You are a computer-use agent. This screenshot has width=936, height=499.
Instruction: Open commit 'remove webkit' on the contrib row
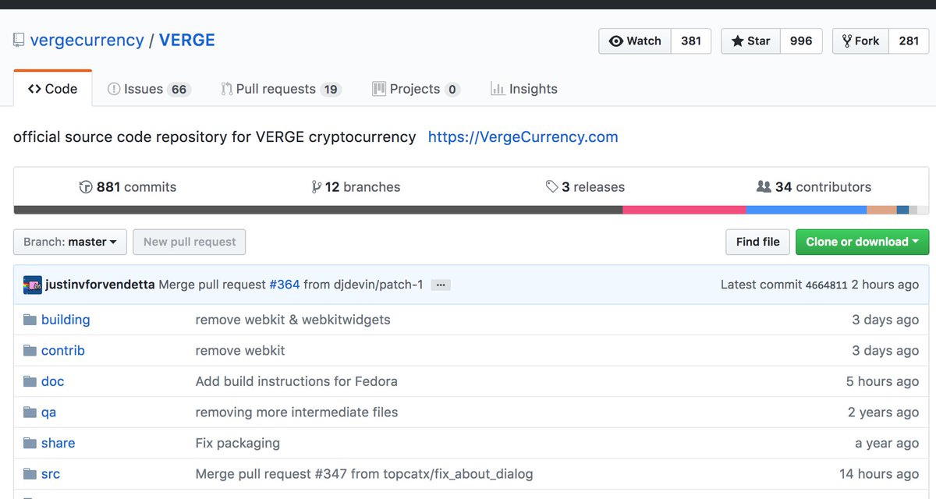pos(240,351)
